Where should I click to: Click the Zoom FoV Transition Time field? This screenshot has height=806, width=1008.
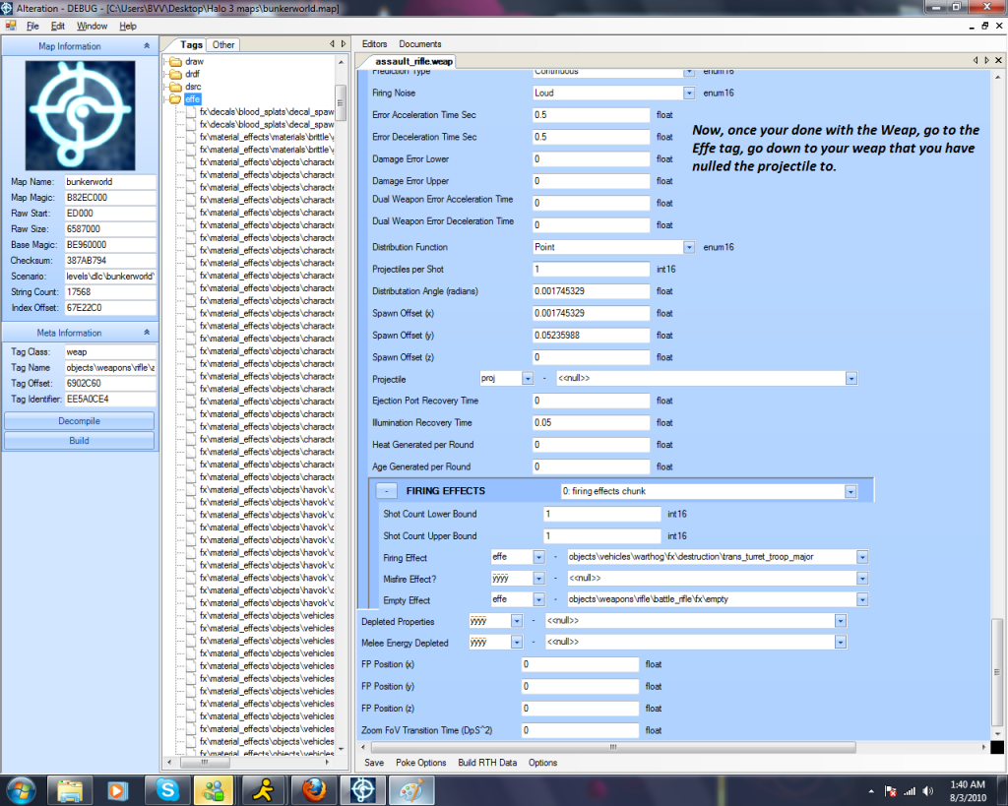[x=580, y=731]
